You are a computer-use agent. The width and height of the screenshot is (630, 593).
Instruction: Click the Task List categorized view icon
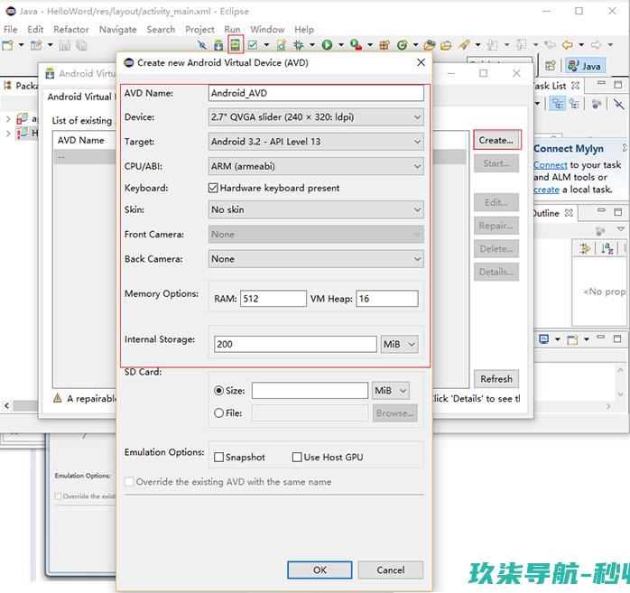tap(557, 104)
